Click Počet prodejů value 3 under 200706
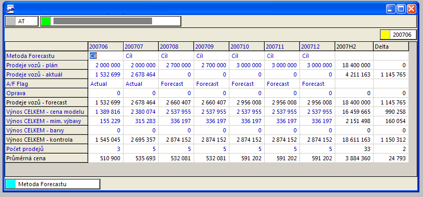The image size is (423, 197). click(105, 149)
